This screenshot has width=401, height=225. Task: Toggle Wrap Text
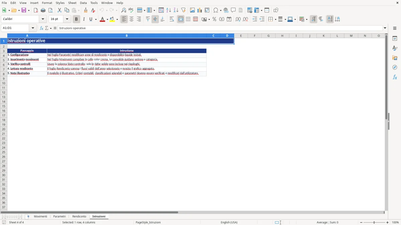tap(172, 19)
